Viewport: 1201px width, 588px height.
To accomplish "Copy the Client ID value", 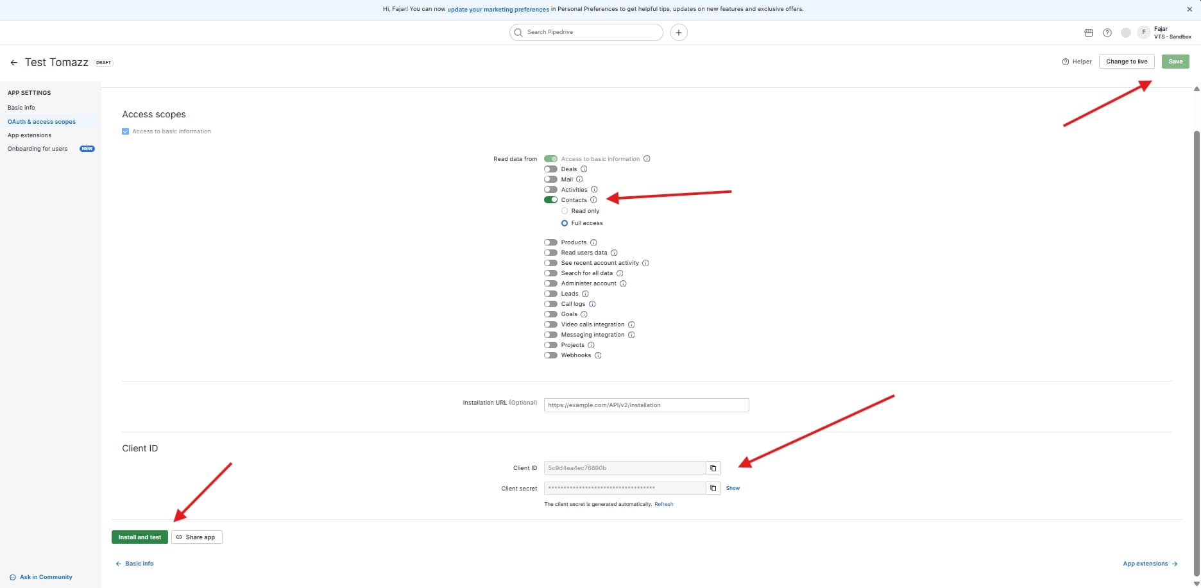I will coord(713,468).
